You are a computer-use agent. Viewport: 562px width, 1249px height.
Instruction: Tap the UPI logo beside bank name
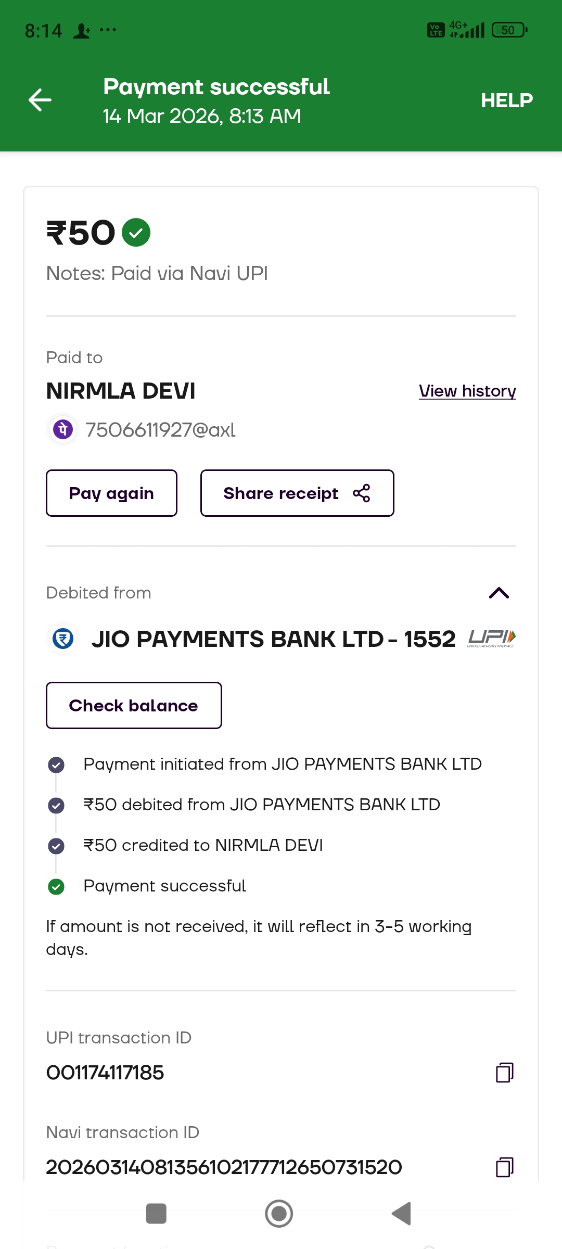pos(491,639)
